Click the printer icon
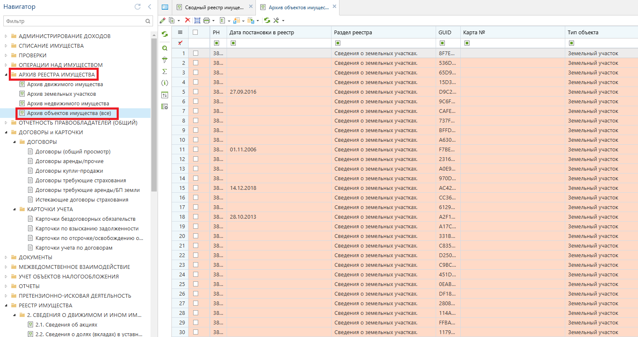The height and width of the screenshot is (337, 638). coord(206,20)
